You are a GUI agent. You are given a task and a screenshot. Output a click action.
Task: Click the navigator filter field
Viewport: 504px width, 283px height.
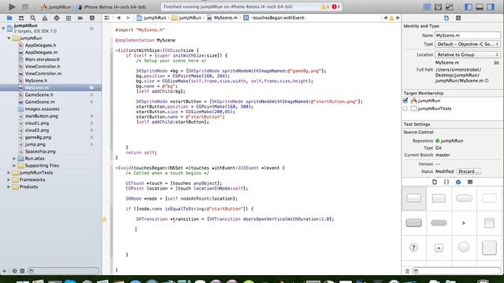click(x=63, y=271)
